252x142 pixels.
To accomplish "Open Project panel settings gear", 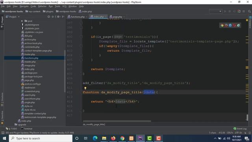I will coord(58,17).
